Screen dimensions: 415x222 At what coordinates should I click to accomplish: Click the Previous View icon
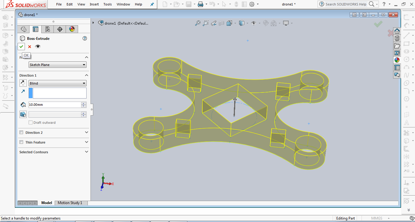tap(214, 23)
